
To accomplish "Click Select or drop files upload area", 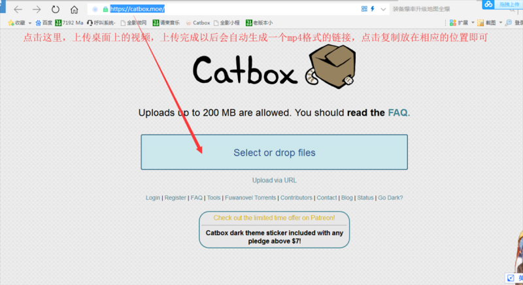I will (274, 152).
